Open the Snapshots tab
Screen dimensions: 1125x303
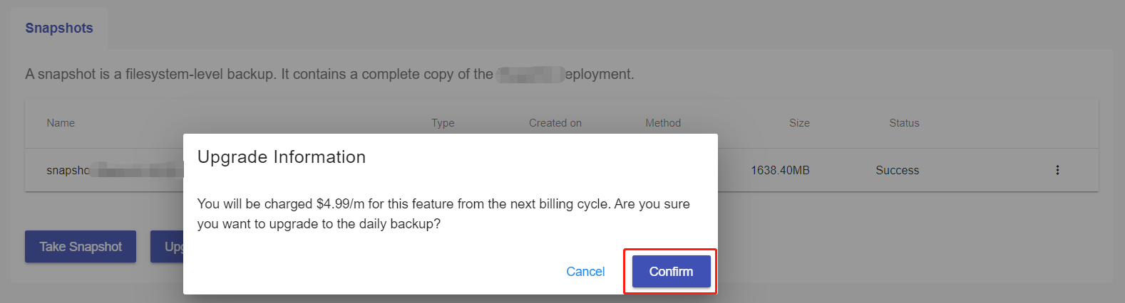(x=59, y=28)
